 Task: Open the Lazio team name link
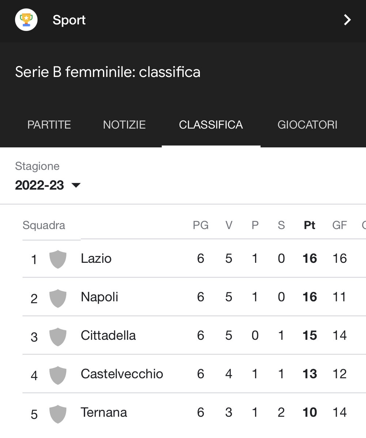[x=96, y=258]
